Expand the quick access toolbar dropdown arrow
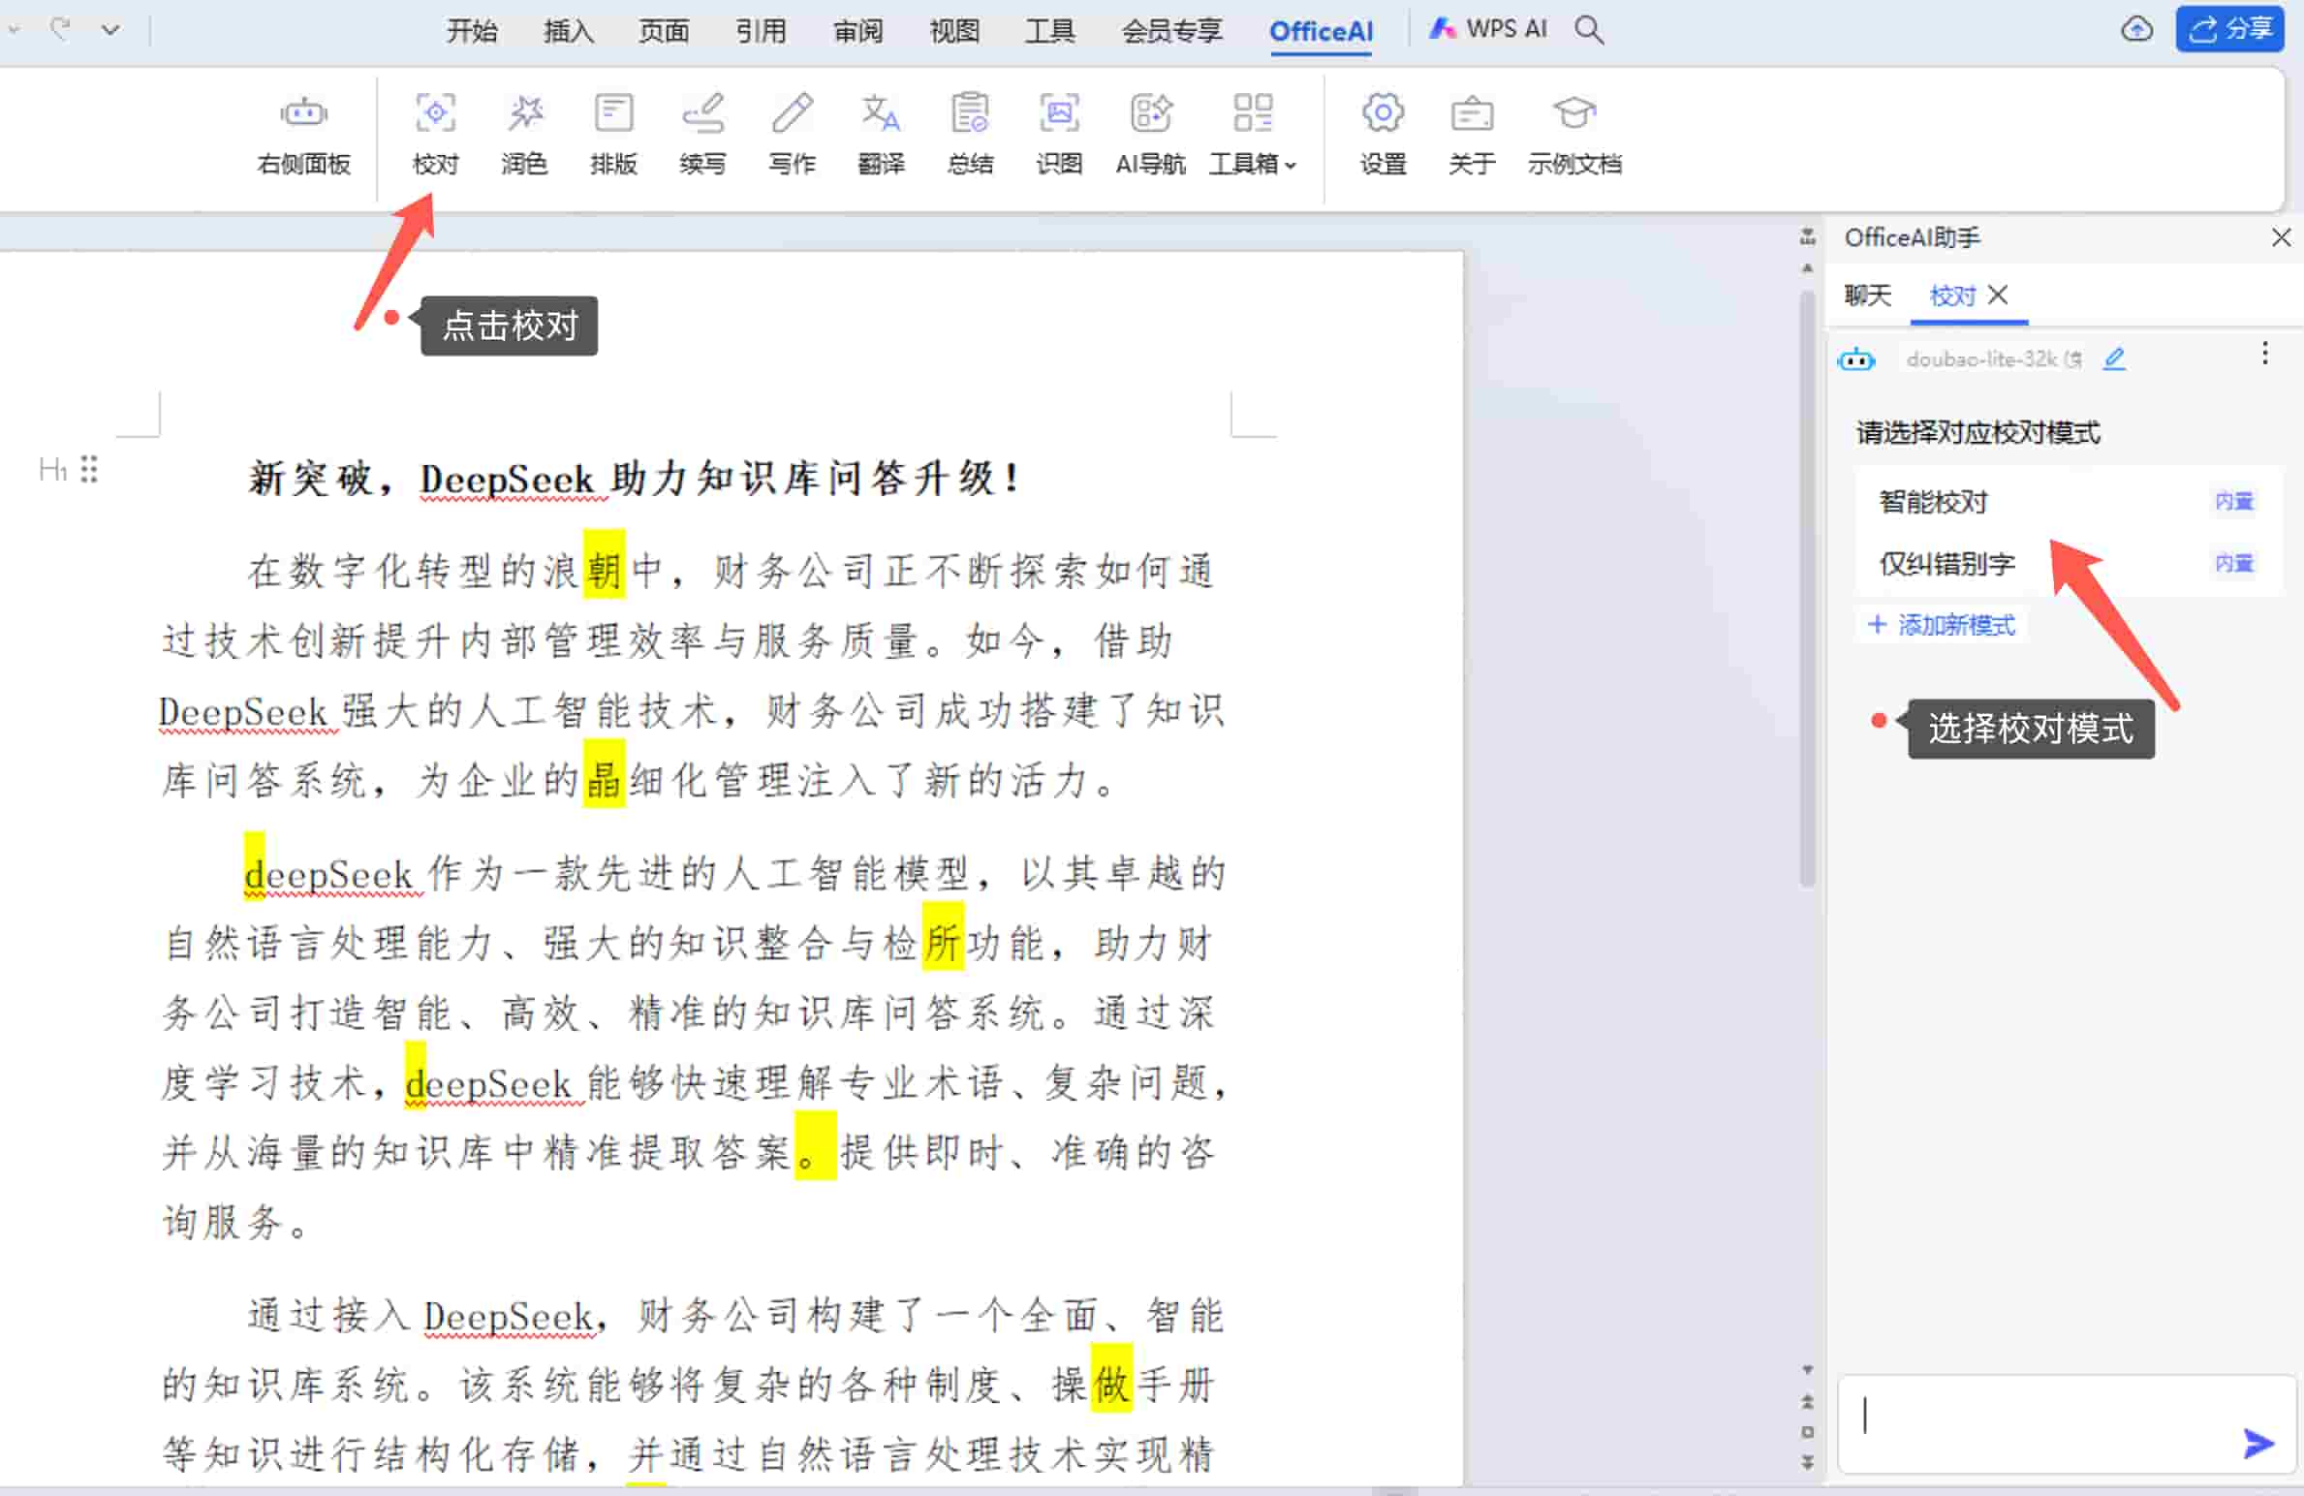Screen dimensions: 2304x1496 (x=111, y=30)
